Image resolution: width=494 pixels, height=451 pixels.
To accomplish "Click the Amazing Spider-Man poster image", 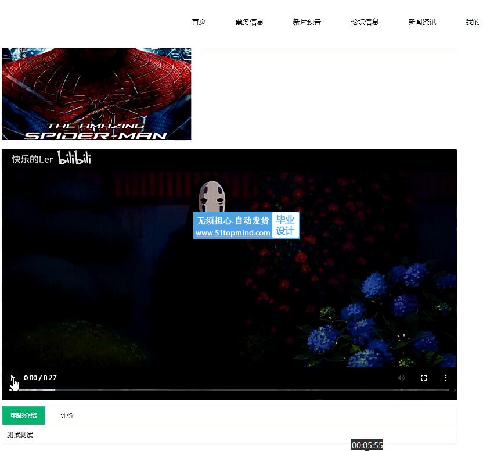I will [x=96, y=94].
